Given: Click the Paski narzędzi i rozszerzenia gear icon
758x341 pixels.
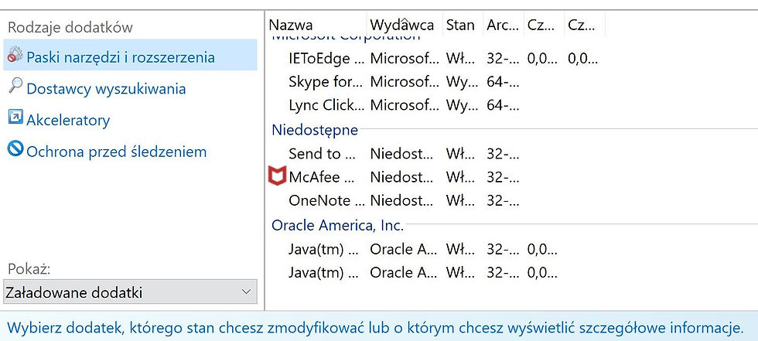Looking at the screenshot, I should tap(15, 55).
